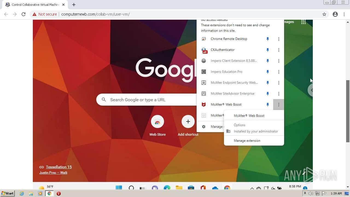
Task: Open the Web Store shortcut
Action: click(157, 126)
